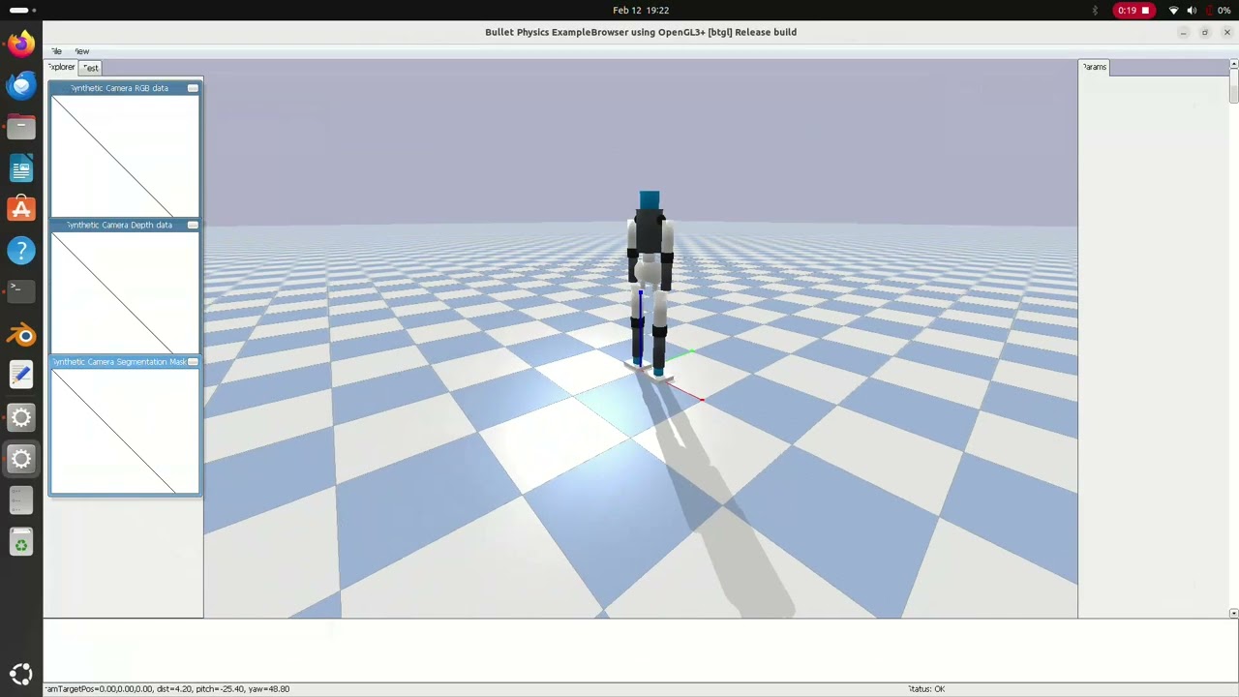Open the Wi-Fi network indicator

click(x=1173, y=11)
